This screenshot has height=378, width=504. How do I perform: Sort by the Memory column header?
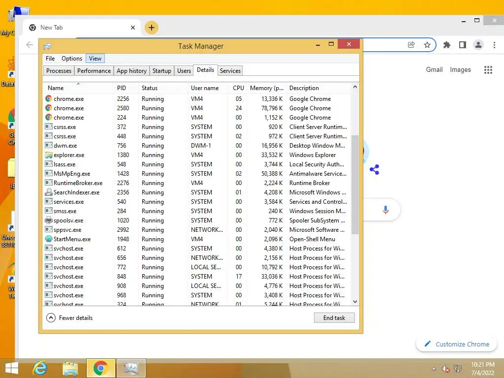coord(267,88)
